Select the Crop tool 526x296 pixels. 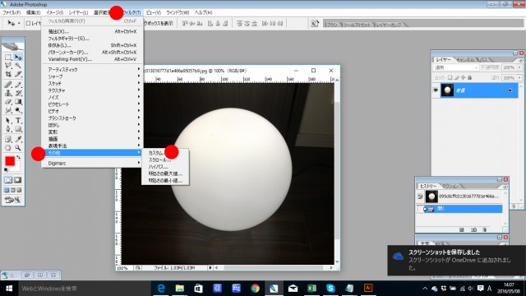coord(8,74)
